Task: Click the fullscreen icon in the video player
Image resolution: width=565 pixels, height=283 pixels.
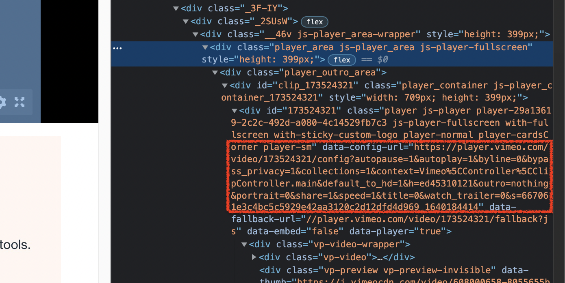Action: pos(20,102)
